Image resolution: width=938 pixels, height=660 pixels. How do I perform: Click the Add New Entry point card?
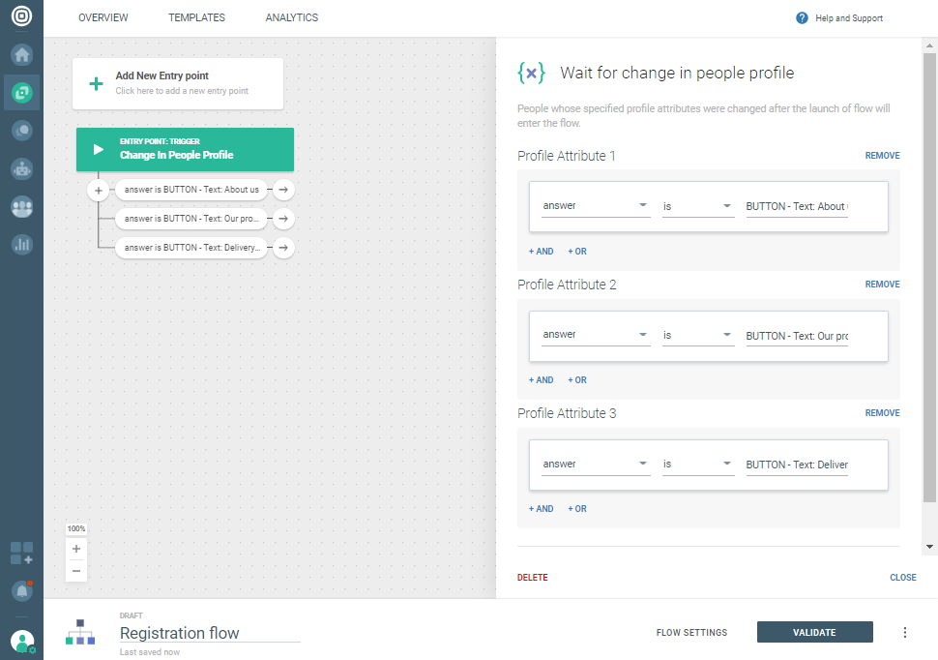pyautogui.click(x=178, y=84)
